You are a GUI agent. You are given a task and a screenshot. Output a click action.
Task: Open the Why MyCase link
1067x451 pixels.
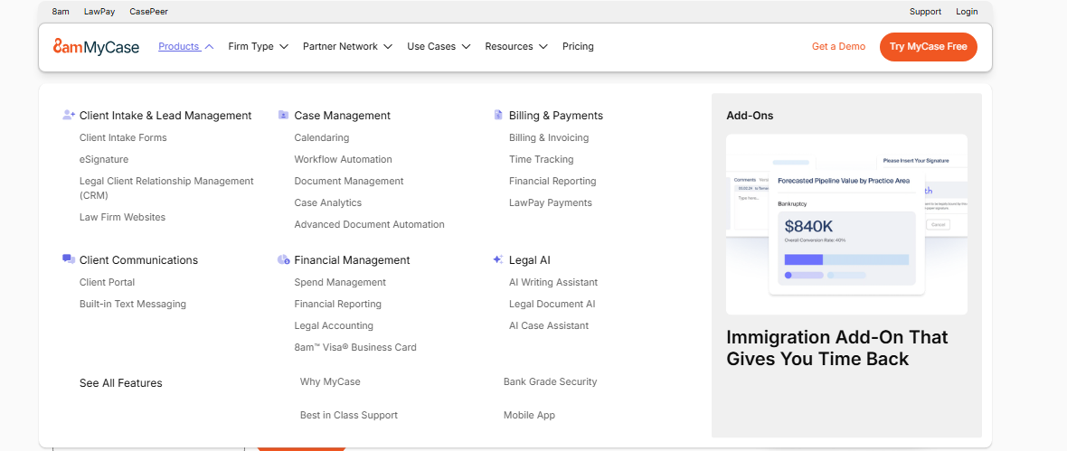point(330,381)
